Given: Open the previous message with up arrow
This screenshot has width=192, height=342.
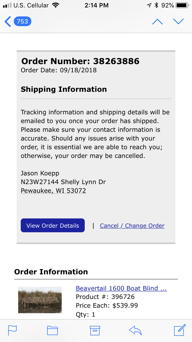Looking at the screenshot, I should [x=157, y=22].
